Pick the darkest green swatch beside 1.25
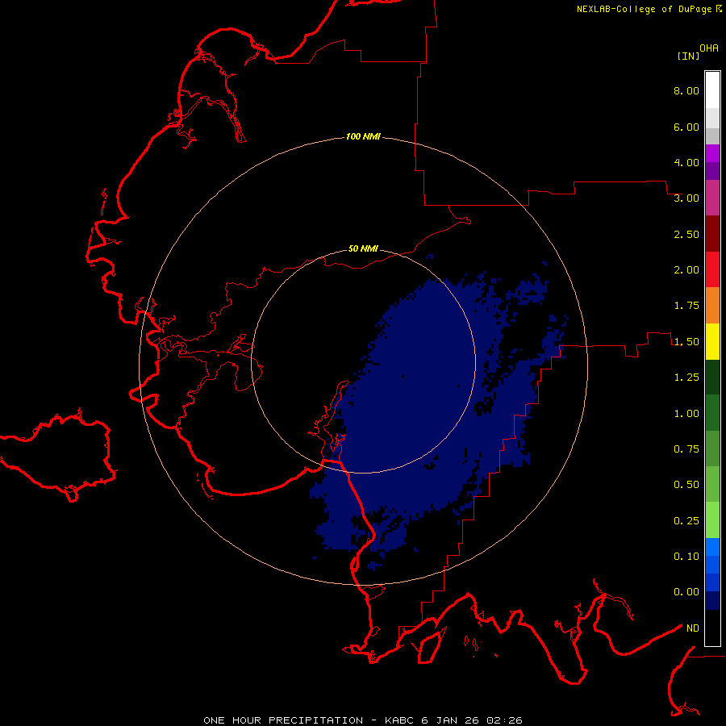Screen dimensions: 726x726 pyautogui.click(x=712, y=378)
